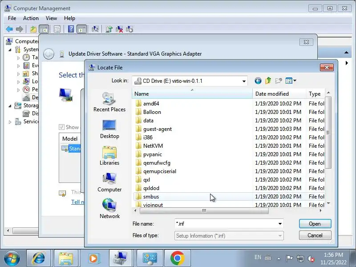The width and height of the screenshot is (356, 267).
Task: Open Recent Places in the places bar
Action: (109, 102)
